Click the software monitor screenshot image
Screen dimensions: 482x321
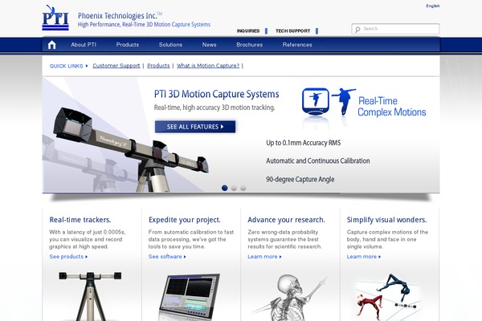189,297
